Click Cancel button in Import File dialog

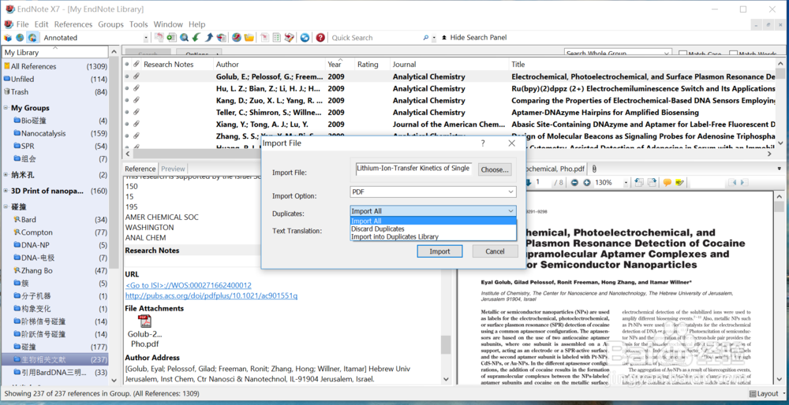pyautogui.click(x=495, y=251)
